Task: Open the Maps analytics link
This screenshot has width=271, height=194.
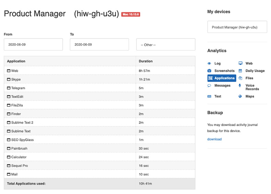Action: (x=250, y=96)
